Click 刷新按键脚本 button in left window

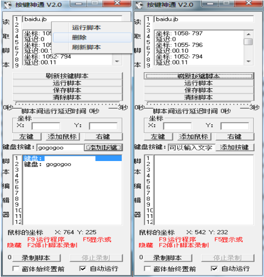coord(67,76)
